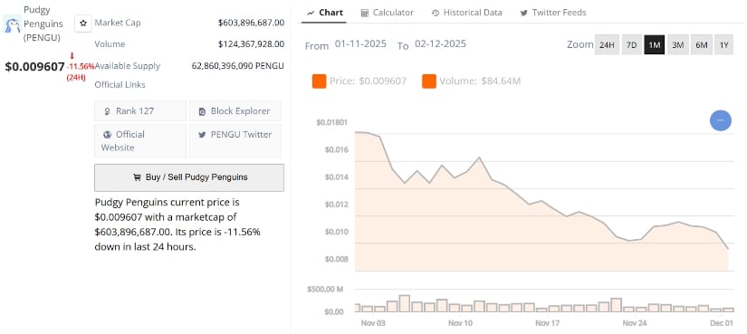The image size is (747, 334).
Task: Click the large price $0.009607
Action: 34,67
